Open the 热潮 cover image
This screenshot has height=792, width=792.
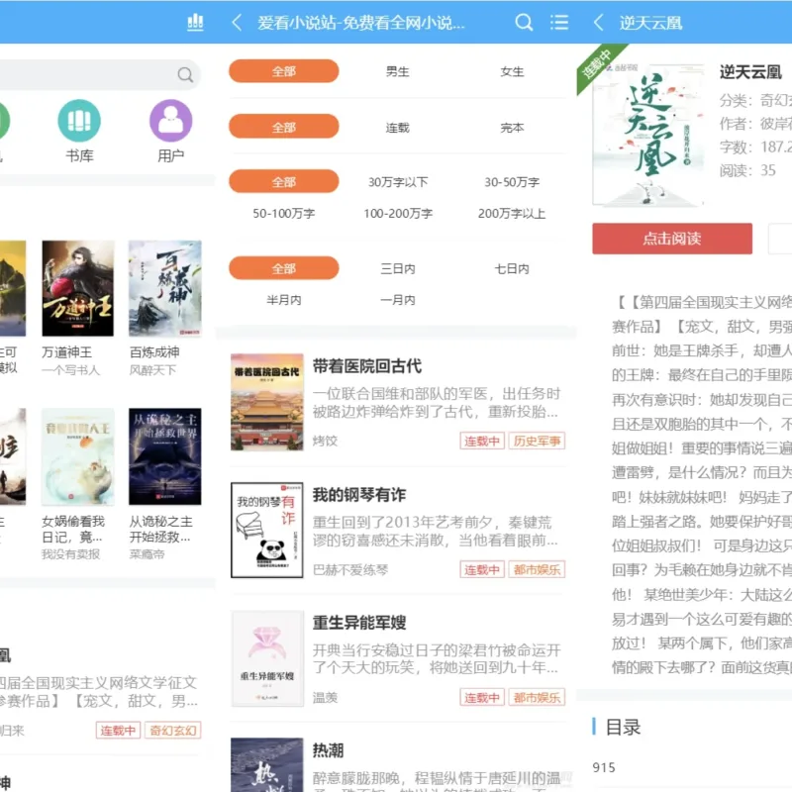click(x=266, y=764)
